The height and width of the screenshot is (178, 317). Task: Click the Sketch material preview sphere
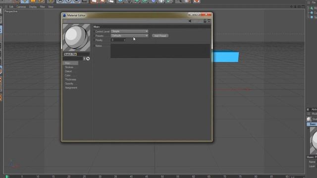(76, 38)
